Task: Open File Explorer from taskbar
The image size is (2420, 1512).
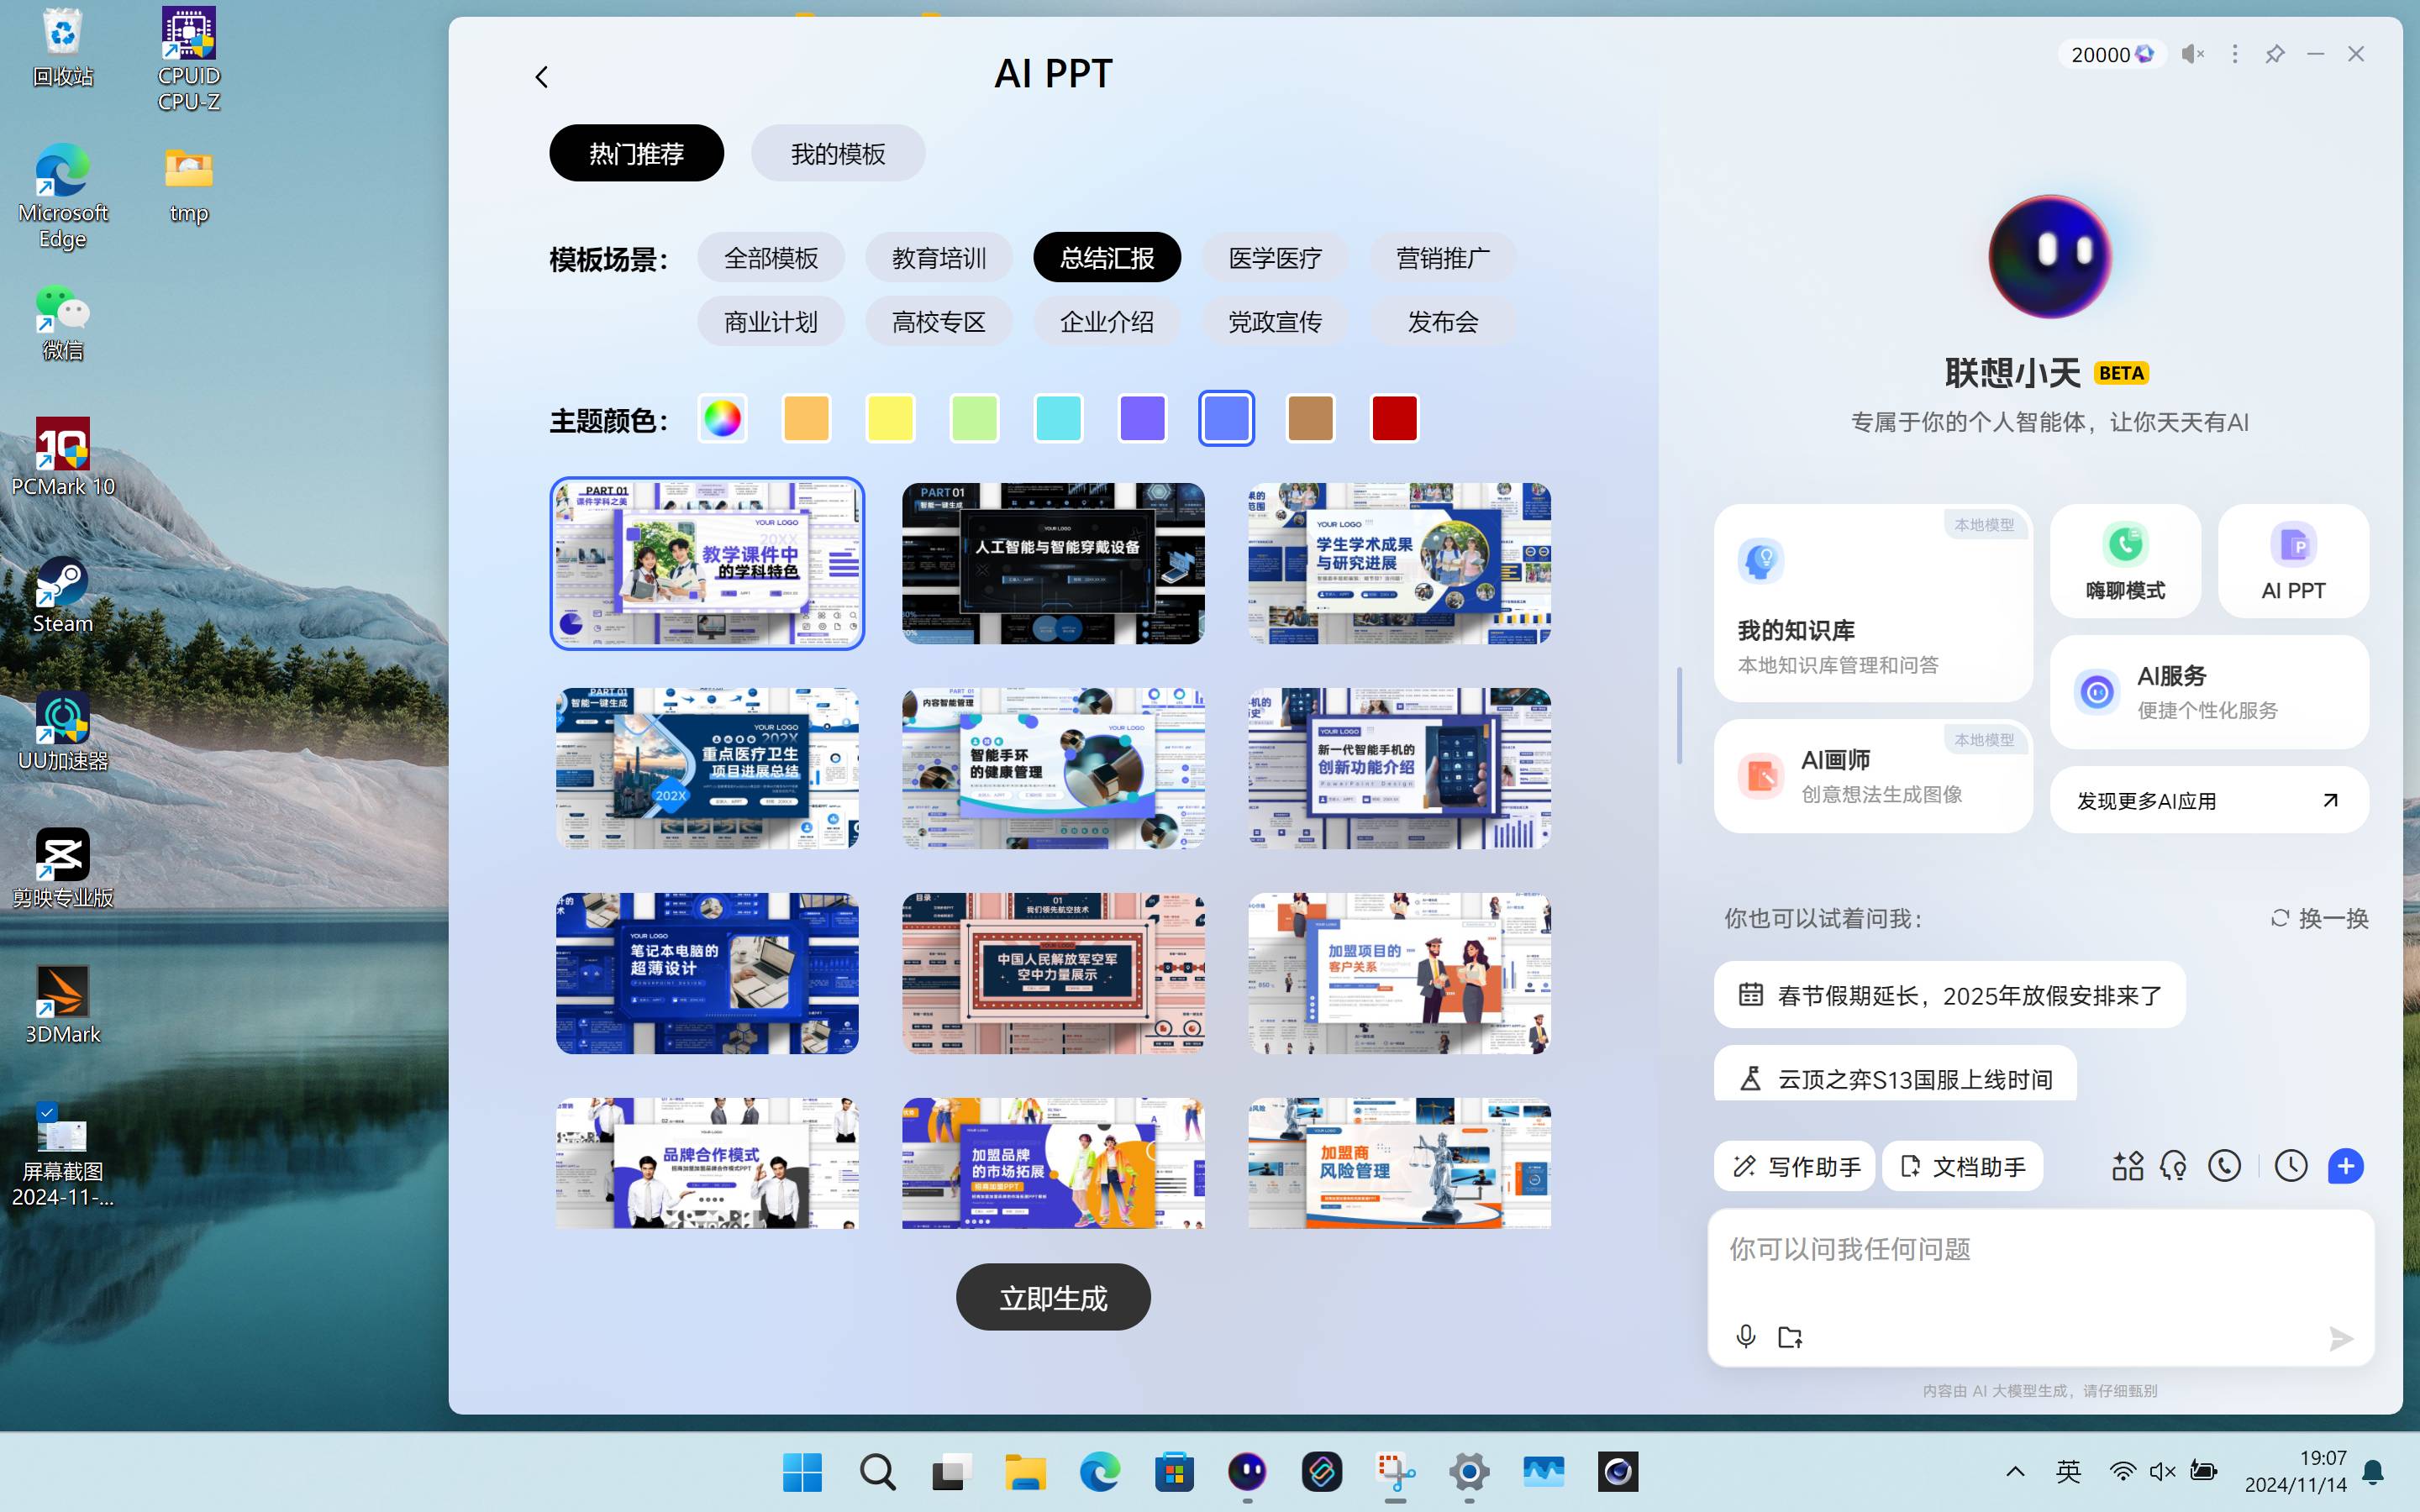Action: [x=1025, y=1472]
